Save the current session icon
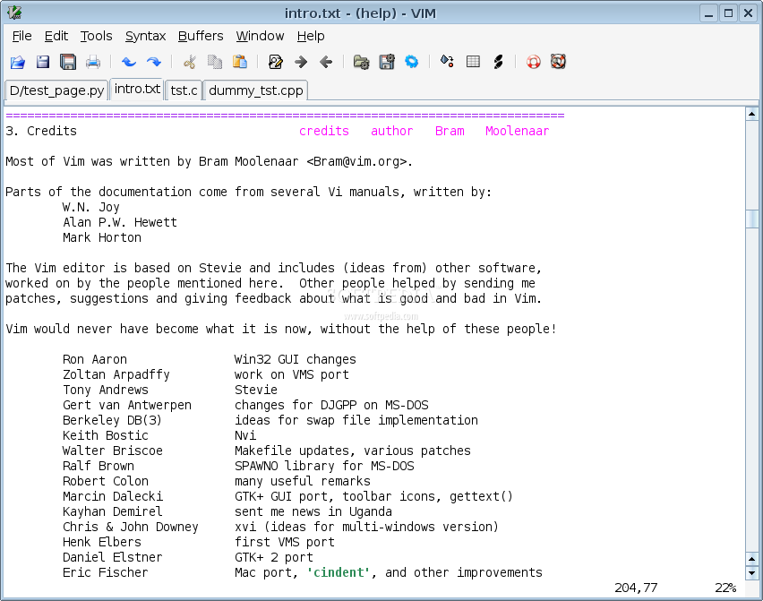 click(387, 62)
